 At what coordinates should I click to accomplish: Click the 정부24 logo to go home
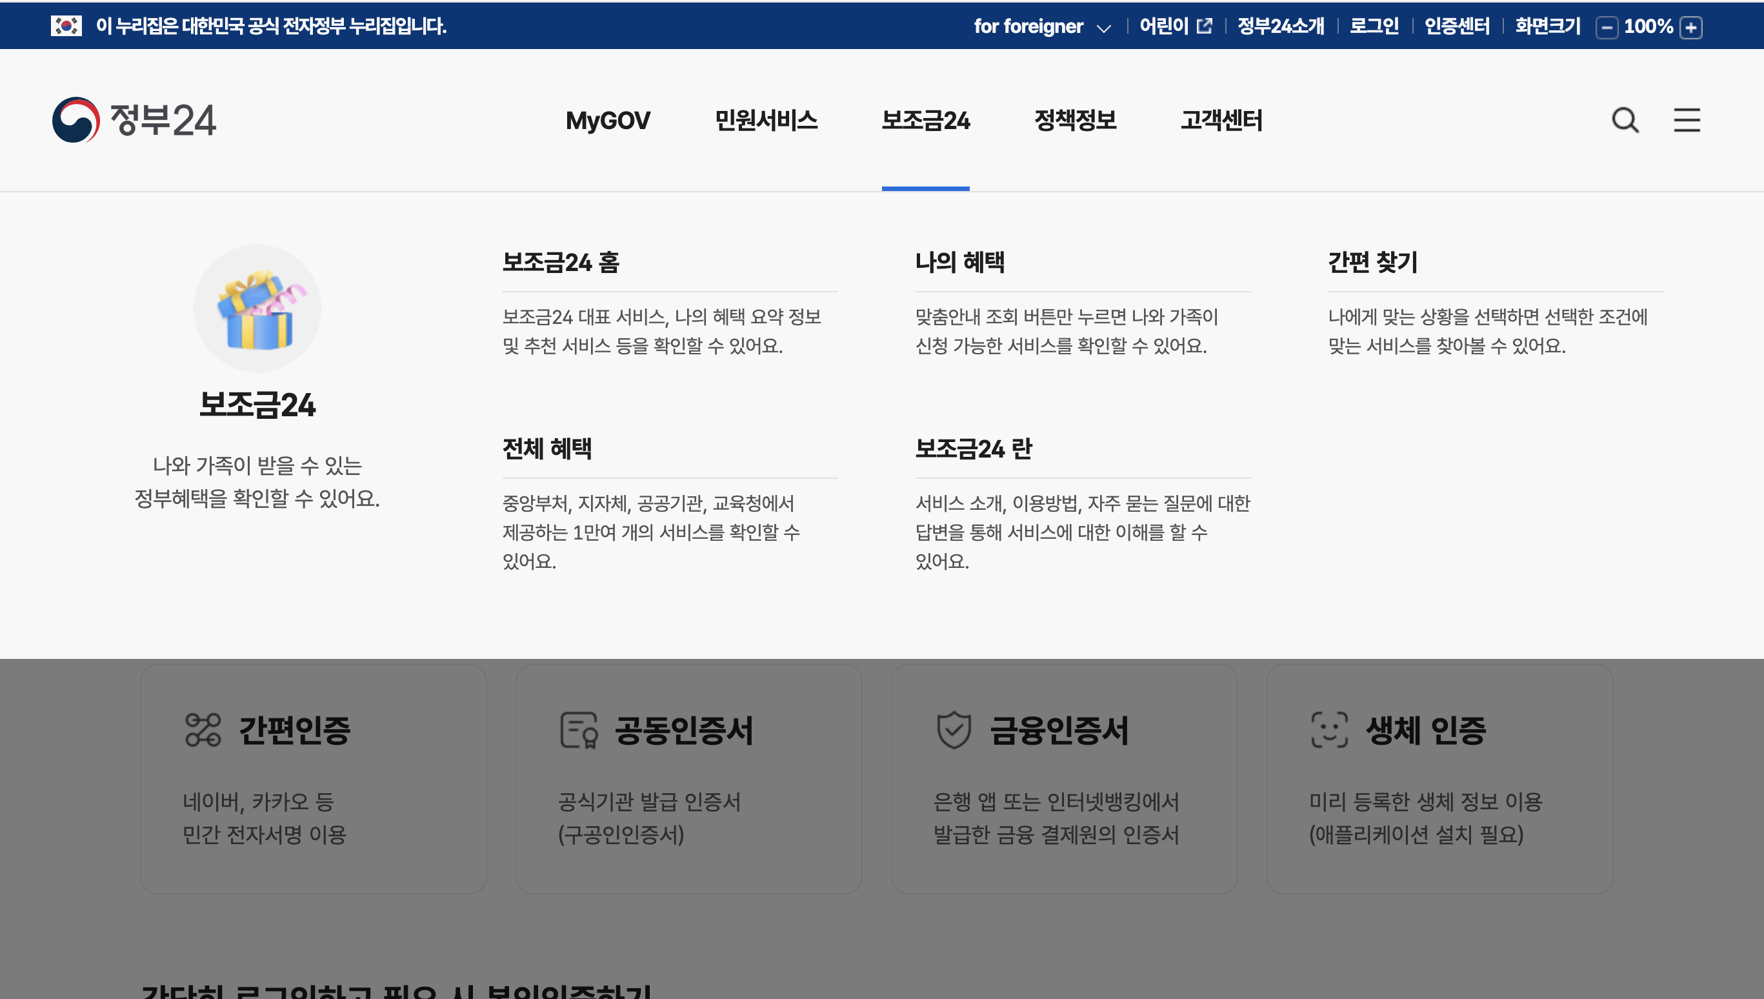(134, 119)
